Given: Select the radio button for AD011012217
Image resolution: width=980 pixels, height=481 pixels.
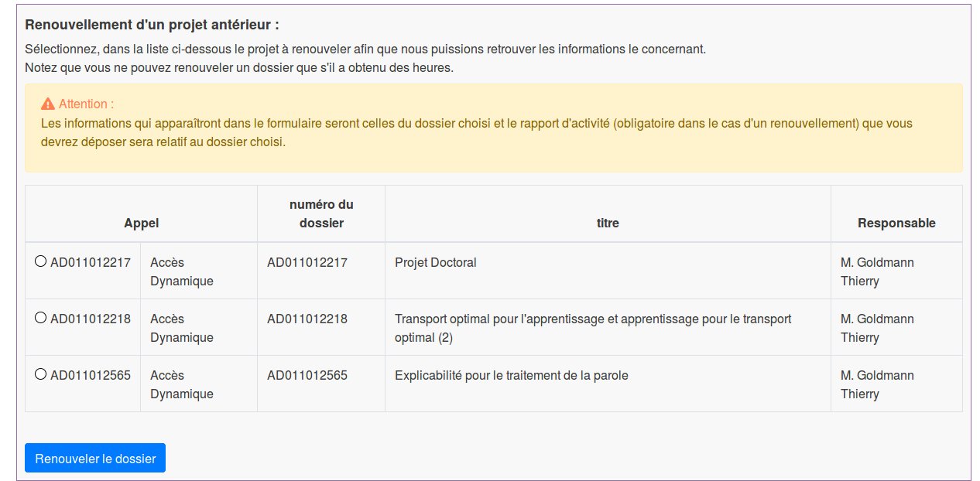Looking at the screenshot, I should 41,261.
